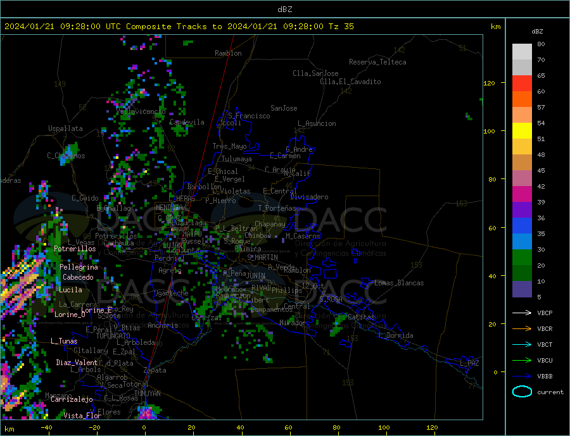Click the cyan VBCT arrow in legend
This screenshot has height=436, width=570.
(x=522, y=344)
